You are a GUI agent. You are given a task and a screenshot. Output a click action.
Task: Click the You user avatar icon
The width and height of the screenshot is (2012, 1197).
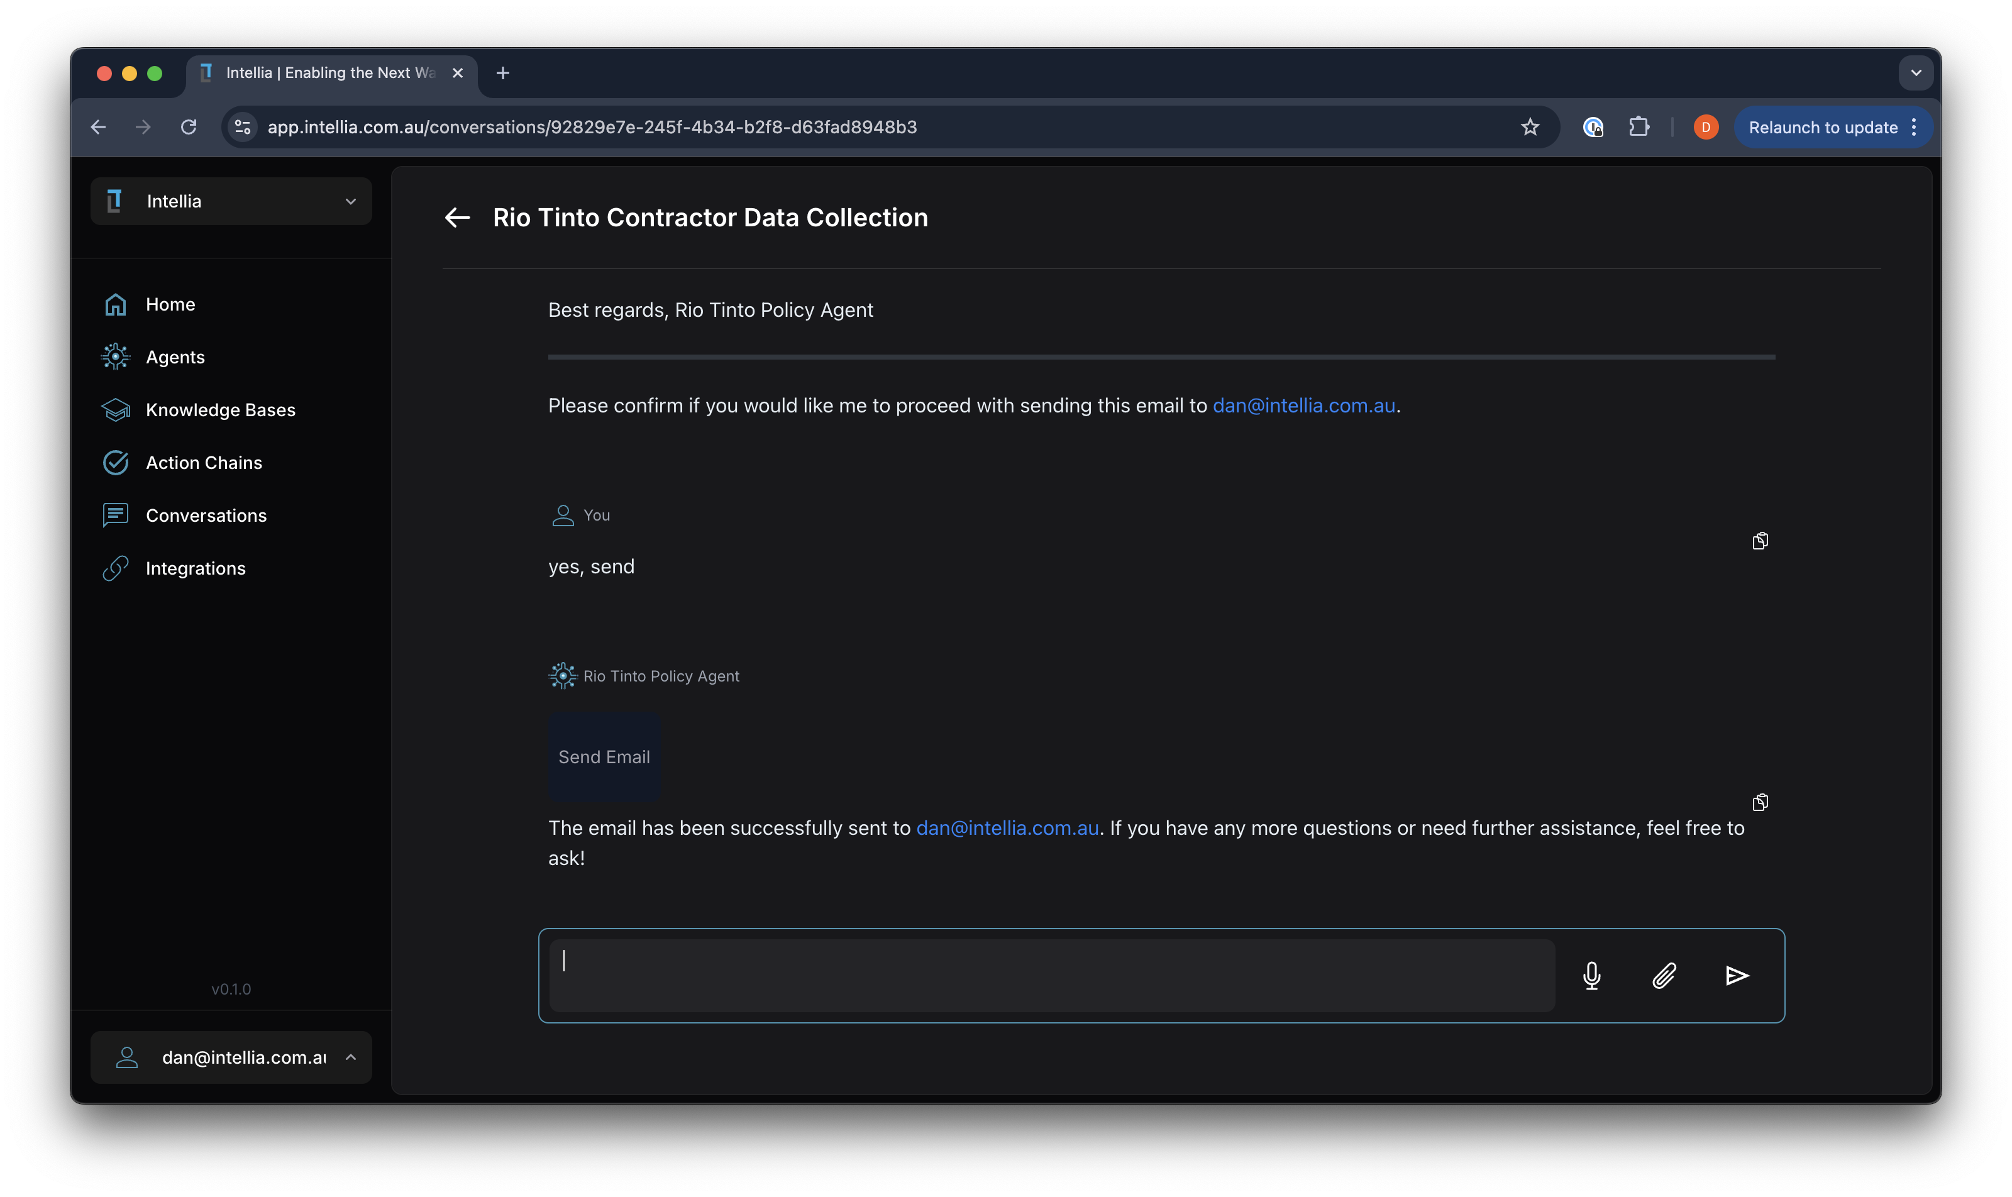tap(562, 516)
